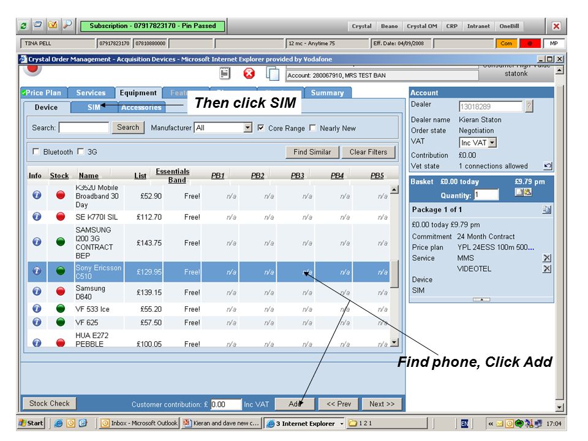588x441 pixels.
Task: Click the notepad document icon
Action: [x=225, y=73]
